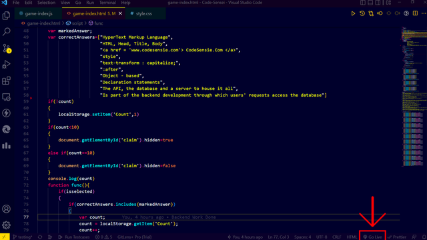The height and width of the screenshot is (240, 427).
Task: Toggle the secondary sidebar layout icon
Action: coord(378,3)
